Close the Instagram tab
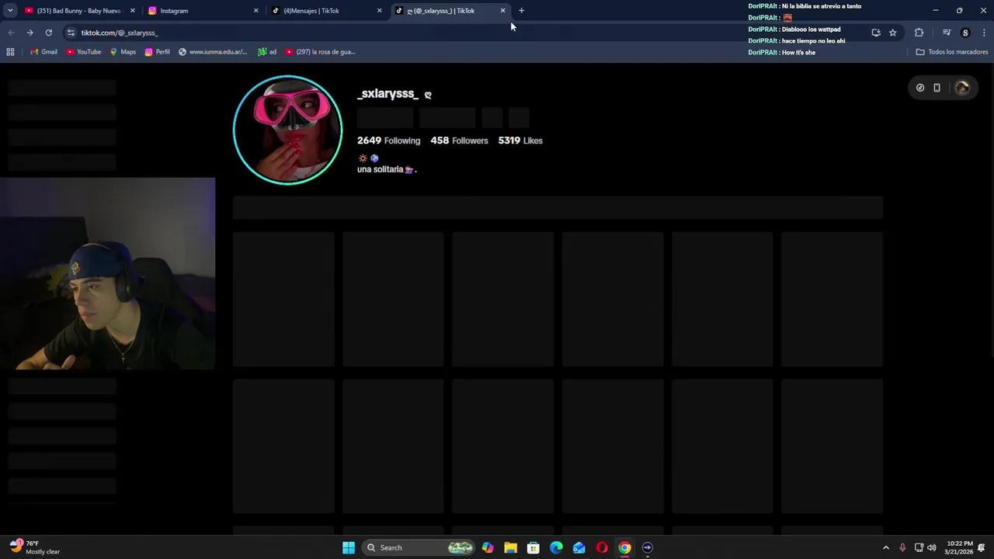 255,11
